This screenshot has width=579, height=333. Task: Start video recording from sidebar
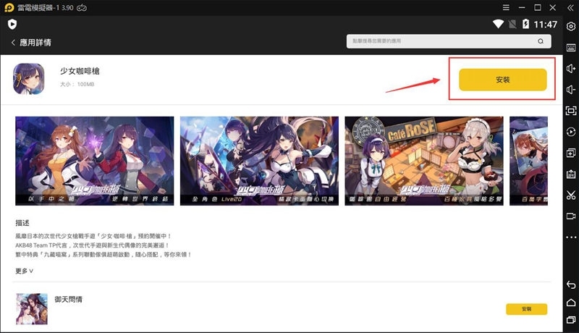571,216
